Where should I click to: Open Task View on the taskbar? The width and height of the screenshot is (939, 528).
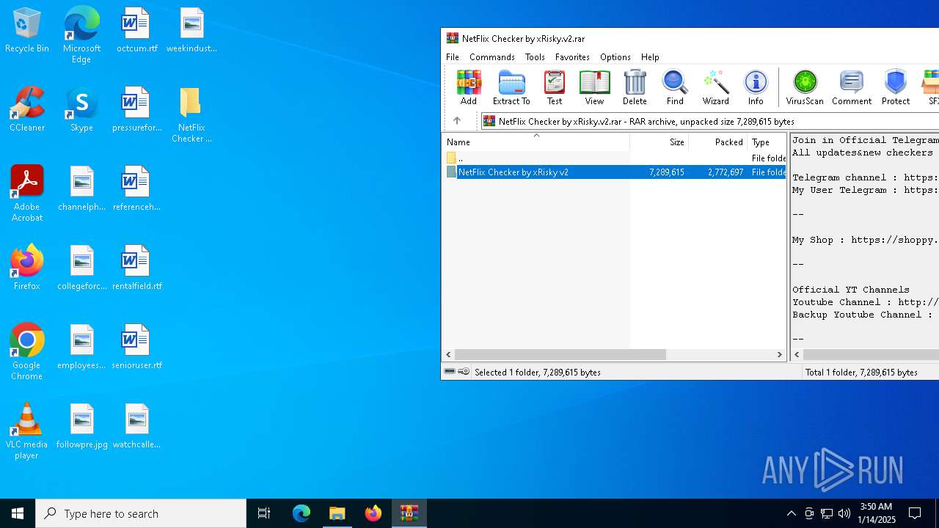tap(264, 513)
